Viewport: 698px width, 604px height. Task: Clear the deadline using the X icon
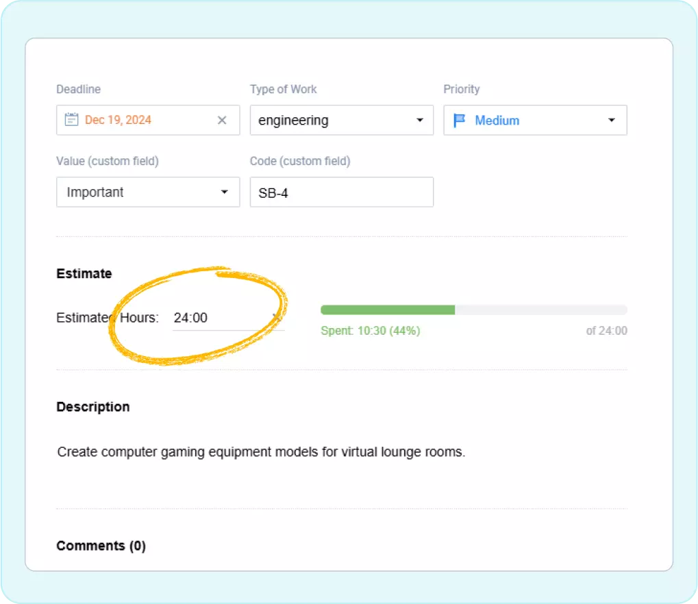222,120
